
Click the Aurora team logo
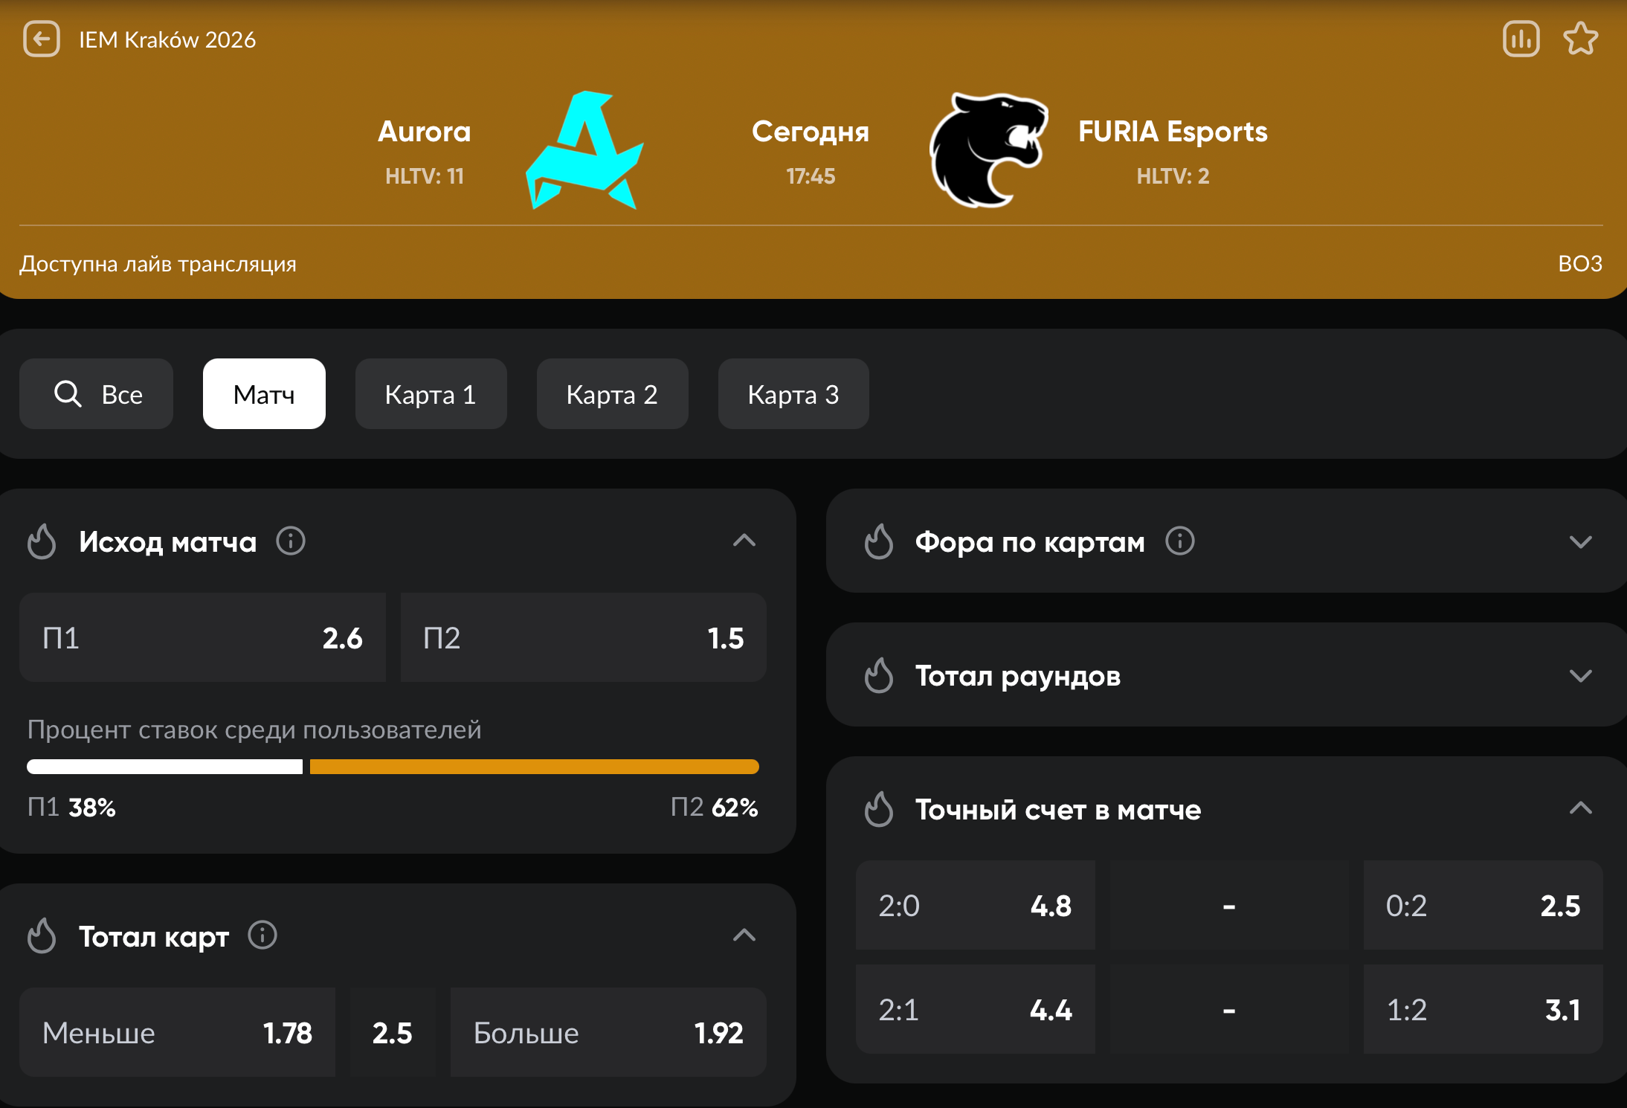(584, 151)
